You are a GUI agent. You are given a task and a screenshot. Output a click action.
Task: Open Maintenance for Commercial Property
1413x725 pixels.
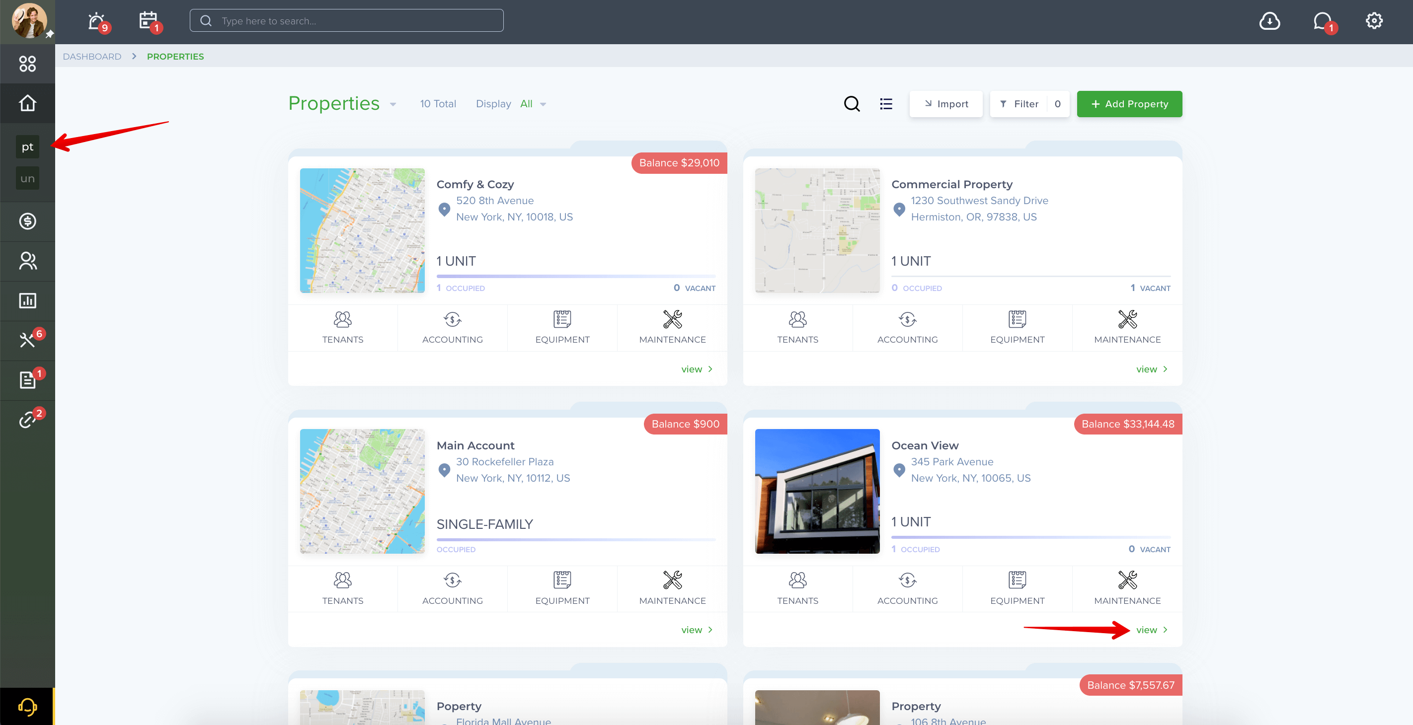[x=1127, y=327]
